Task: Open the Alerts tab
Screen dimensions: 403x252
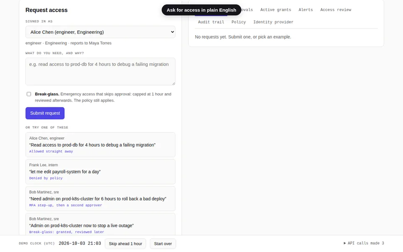Action: tap(306, 10)
